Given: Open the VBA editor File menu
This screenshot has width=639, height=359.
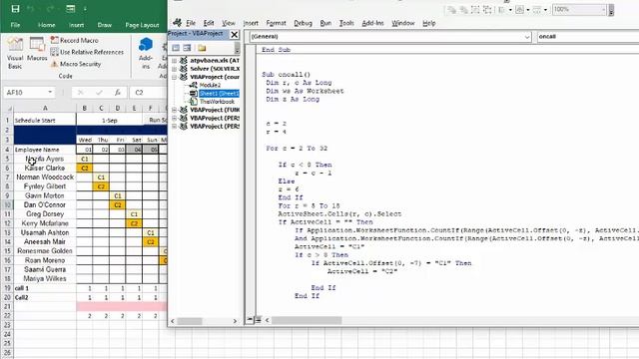Looking at the screenshot, I should pyautogui.click(x=191, y=23).
